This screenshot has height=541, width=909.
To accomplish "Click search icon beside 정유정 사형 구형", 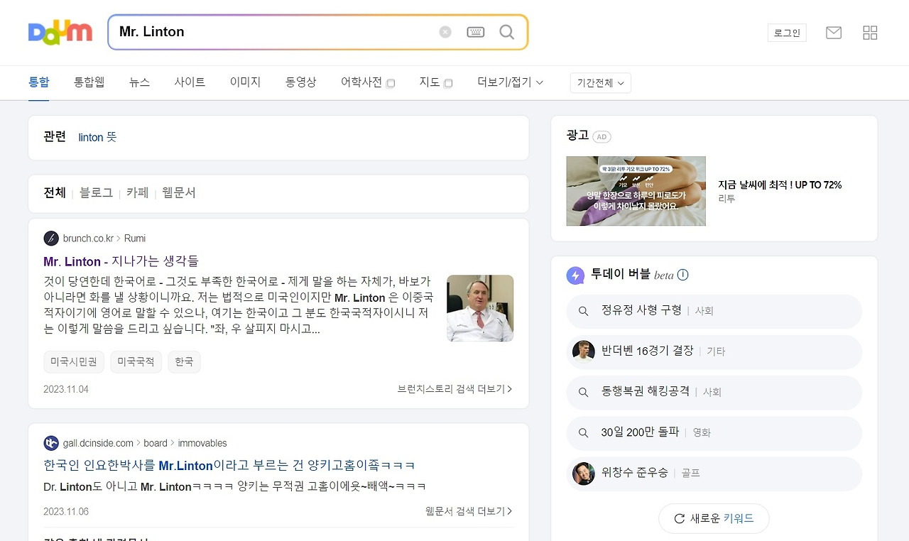I will pos(584,311).
